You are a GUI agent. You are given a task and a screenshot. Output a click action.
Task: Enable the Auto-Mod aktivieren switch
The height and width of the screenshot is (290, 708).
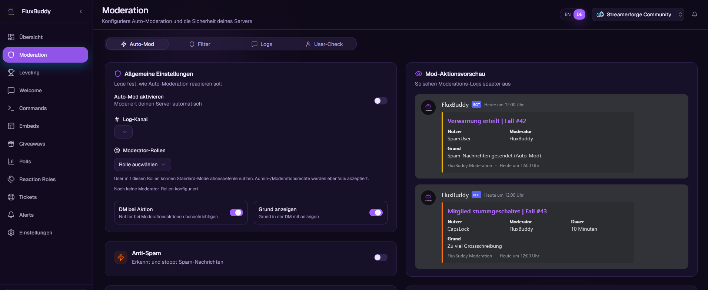(380, 101)
